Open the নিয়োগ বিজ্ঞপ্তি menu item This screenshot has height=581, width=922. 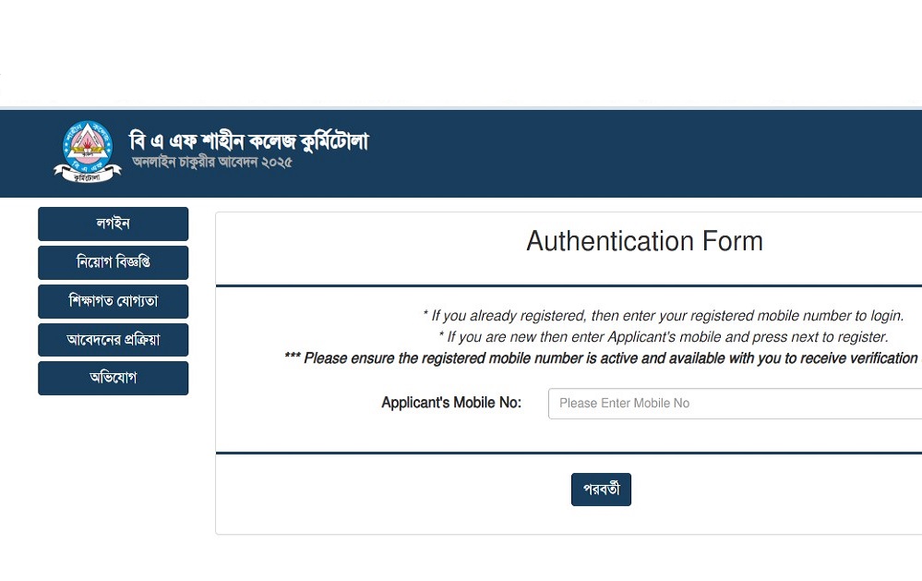113,262
